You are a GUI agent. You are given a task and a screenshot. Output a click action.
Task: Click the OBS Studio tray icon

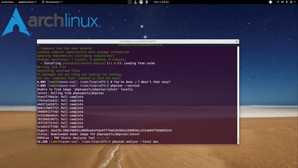coord(130,2)
